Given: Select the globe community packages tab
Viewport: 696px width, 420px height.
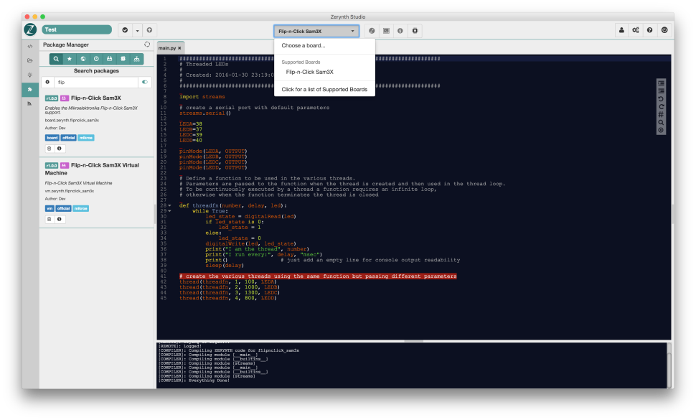Looking at the screenshot, I should point(83,59).
